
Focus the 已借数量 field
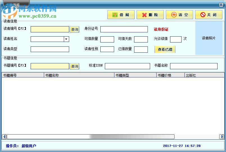[x=141, y=50]
